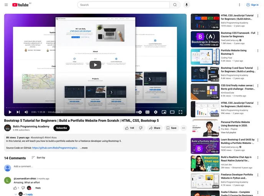Open Learn Bootstrap 5 and SASS title
The height and width of the screenshot is (196, 264).
pyautogui.click(x=238, y=141)
